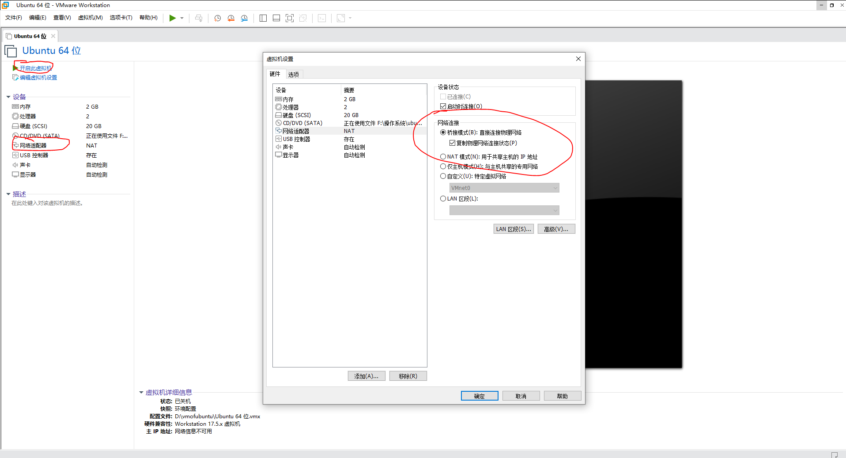Click the green power-on play toolbar icon
Viewport: 846px width, 458px height.
[x=173, y=18]
